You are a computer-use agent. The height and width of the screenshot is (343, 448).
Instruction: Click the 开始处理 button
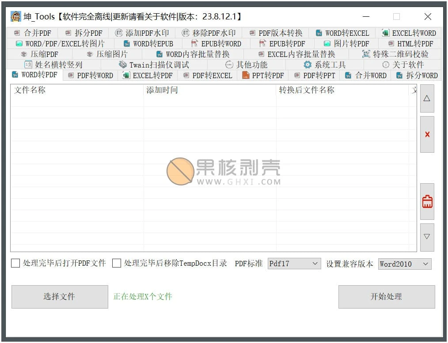coord(387,297)
